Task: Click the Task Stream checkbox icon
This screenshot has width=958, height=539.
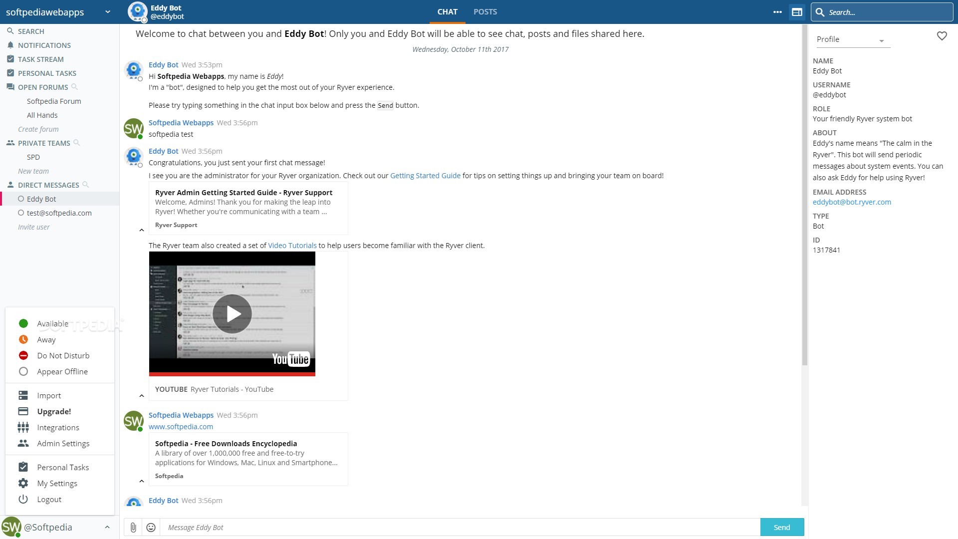Action: 10,59
